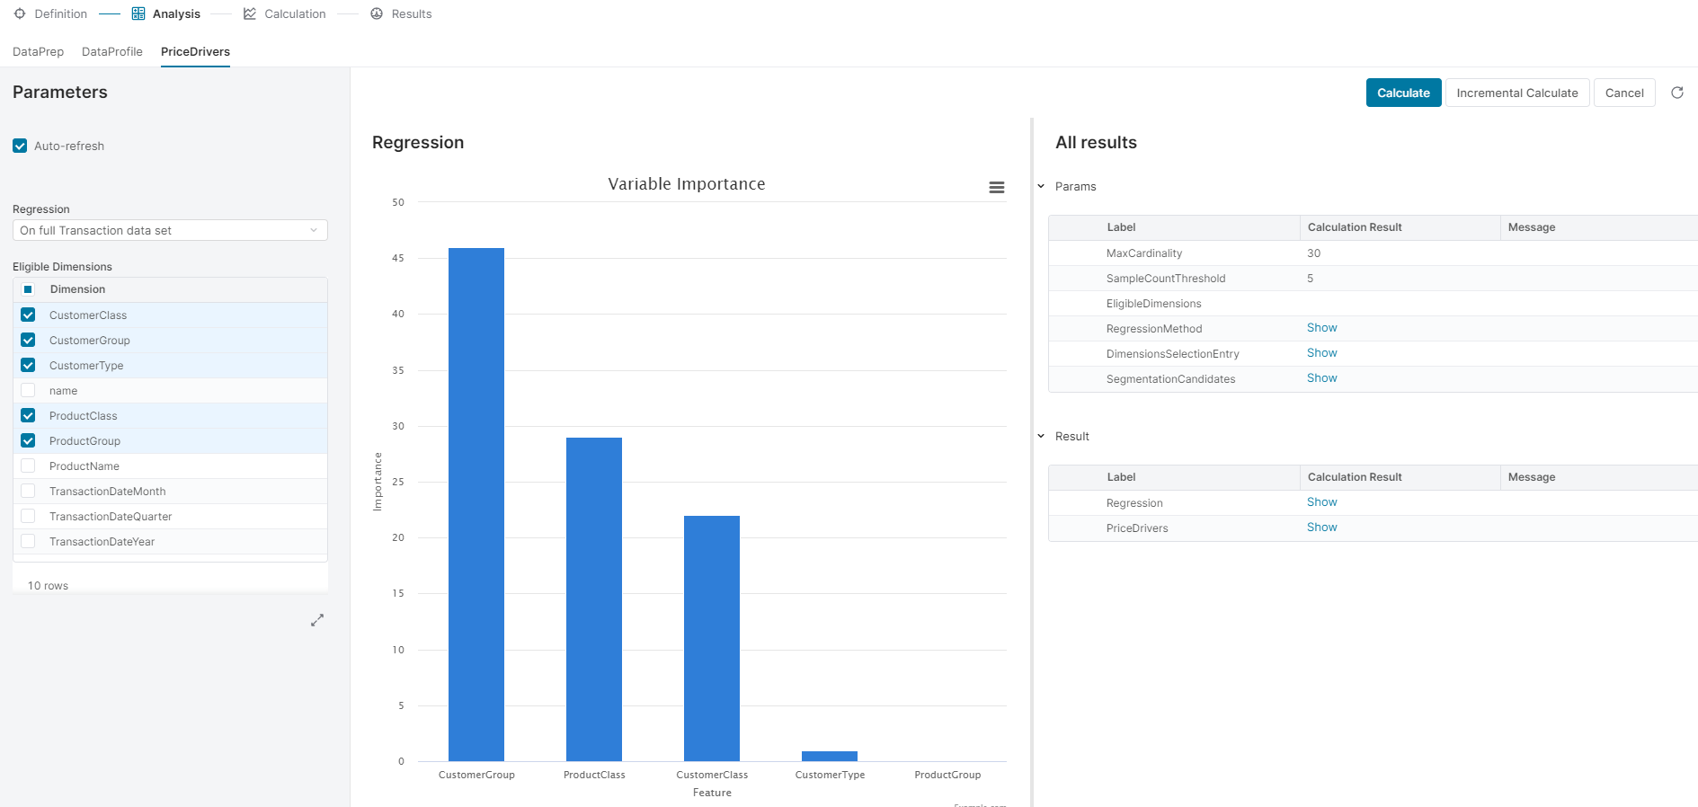Collapse the Result section
This screenshot has height=807, width=1698.
tap(1041, 436)
